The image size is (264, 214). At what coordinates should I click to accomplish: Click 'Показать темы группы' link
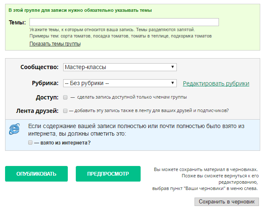tap(55, 44)
